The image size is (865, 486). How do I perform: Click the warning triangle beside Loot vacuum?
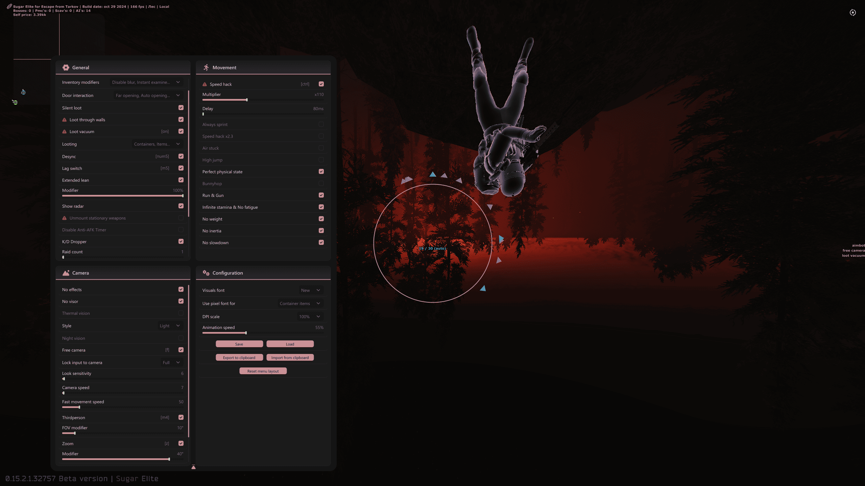pyautogui.click(x=64, y=131)
